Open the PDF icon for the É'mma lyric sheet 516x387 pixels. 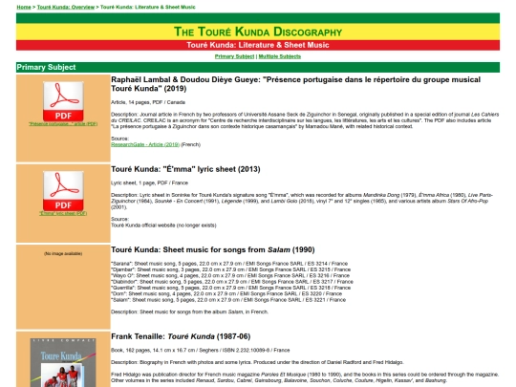63,191
